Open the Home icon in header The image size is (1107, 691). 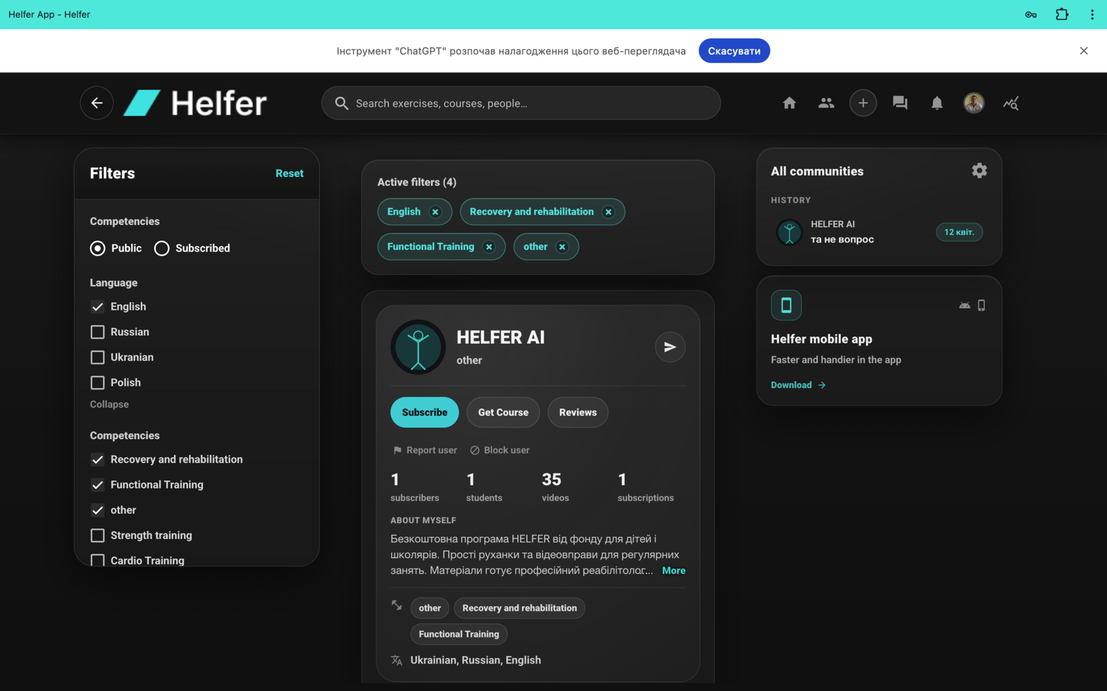coord(789,103)
